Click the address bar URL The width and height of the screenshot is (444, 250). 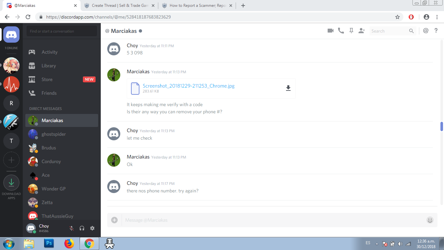click(x=109, y=17)
